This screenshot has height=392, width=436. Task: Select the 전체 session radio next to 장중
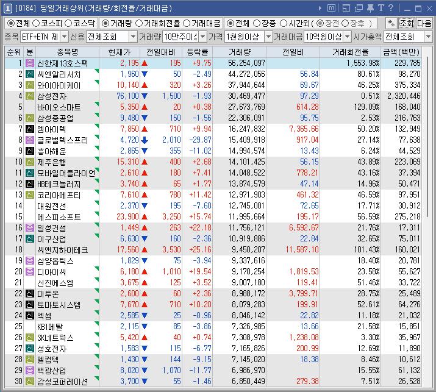231,23
